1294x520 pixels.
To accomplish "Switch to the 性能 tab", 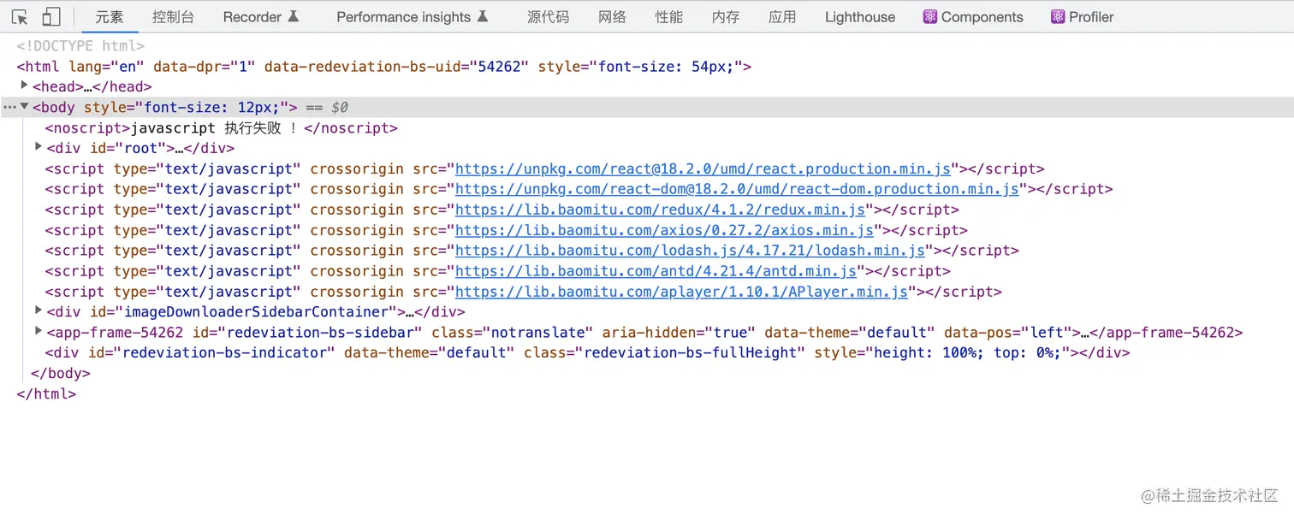I will 669,17.
